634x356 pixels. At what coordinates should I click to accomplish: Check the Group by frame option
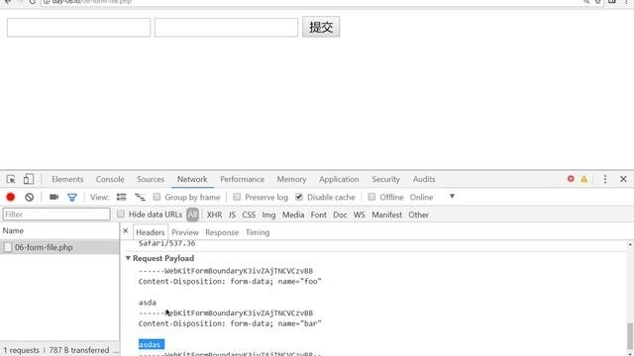click(x=157, y=197)
